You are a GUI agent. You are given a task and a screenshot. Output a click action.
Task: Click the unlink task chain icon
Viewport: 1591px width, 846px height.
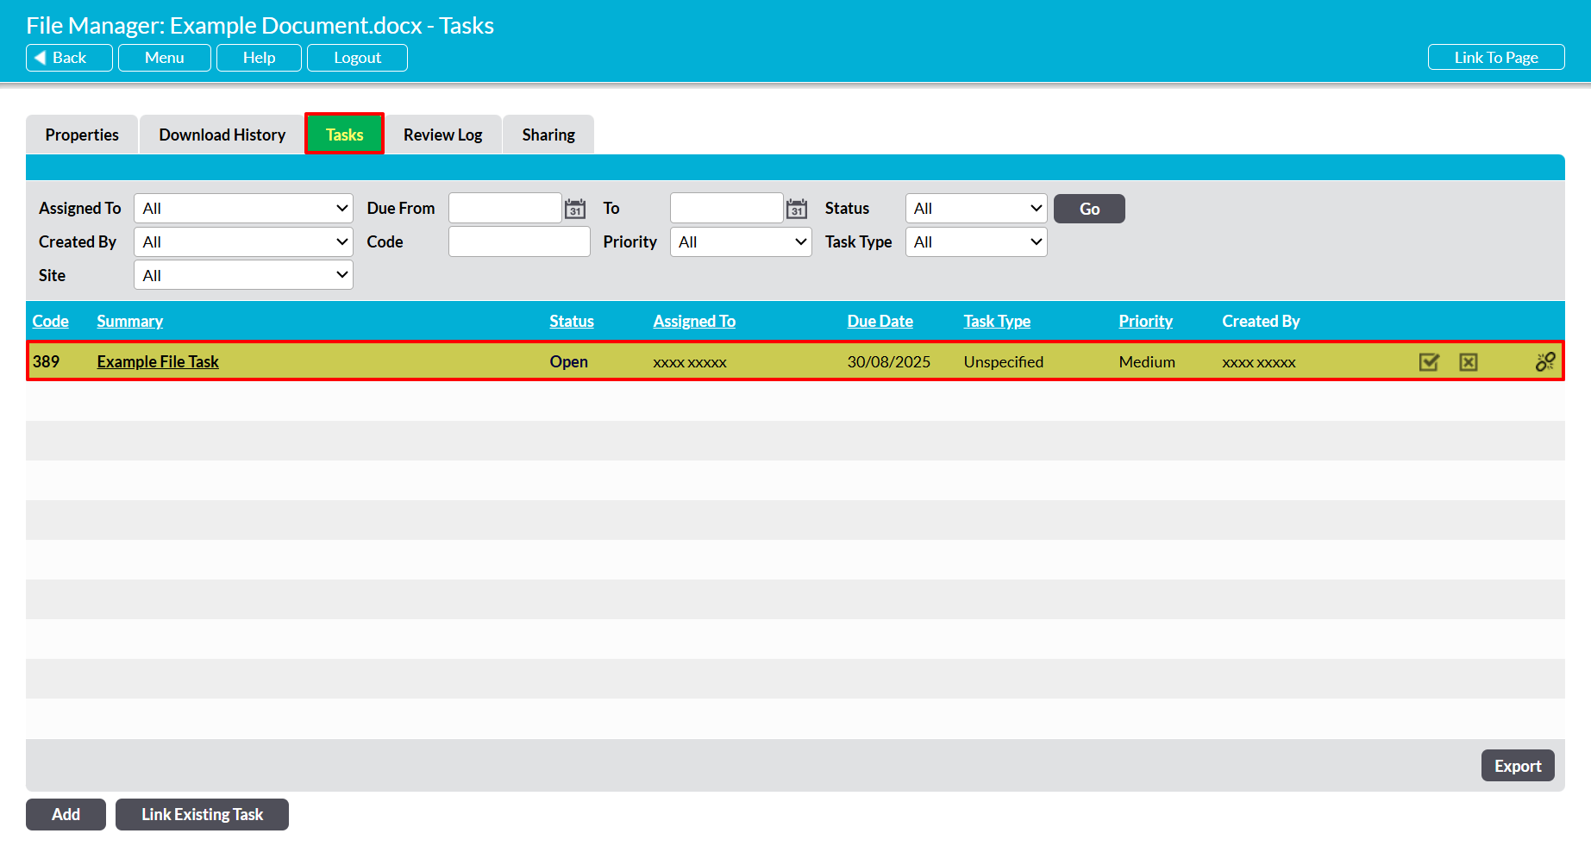(1544, 362)
